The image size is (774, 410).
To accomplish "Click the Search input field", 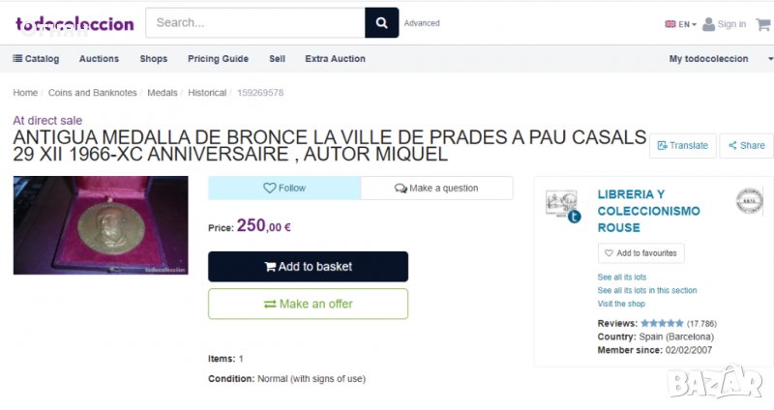I will coord(254,22).
